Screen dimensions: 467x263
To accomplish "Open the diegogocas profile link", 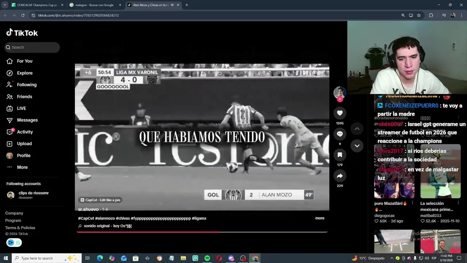I will 385,216.
